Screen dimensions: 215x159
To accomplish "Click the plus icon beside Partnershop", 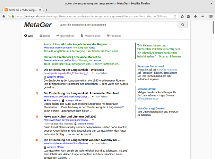I will pos(45,101).
